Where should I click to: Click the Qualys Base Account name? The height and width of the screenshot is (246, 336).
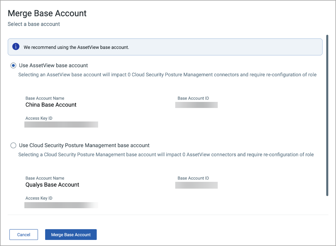pyautogui.click(x=52, y=185)
